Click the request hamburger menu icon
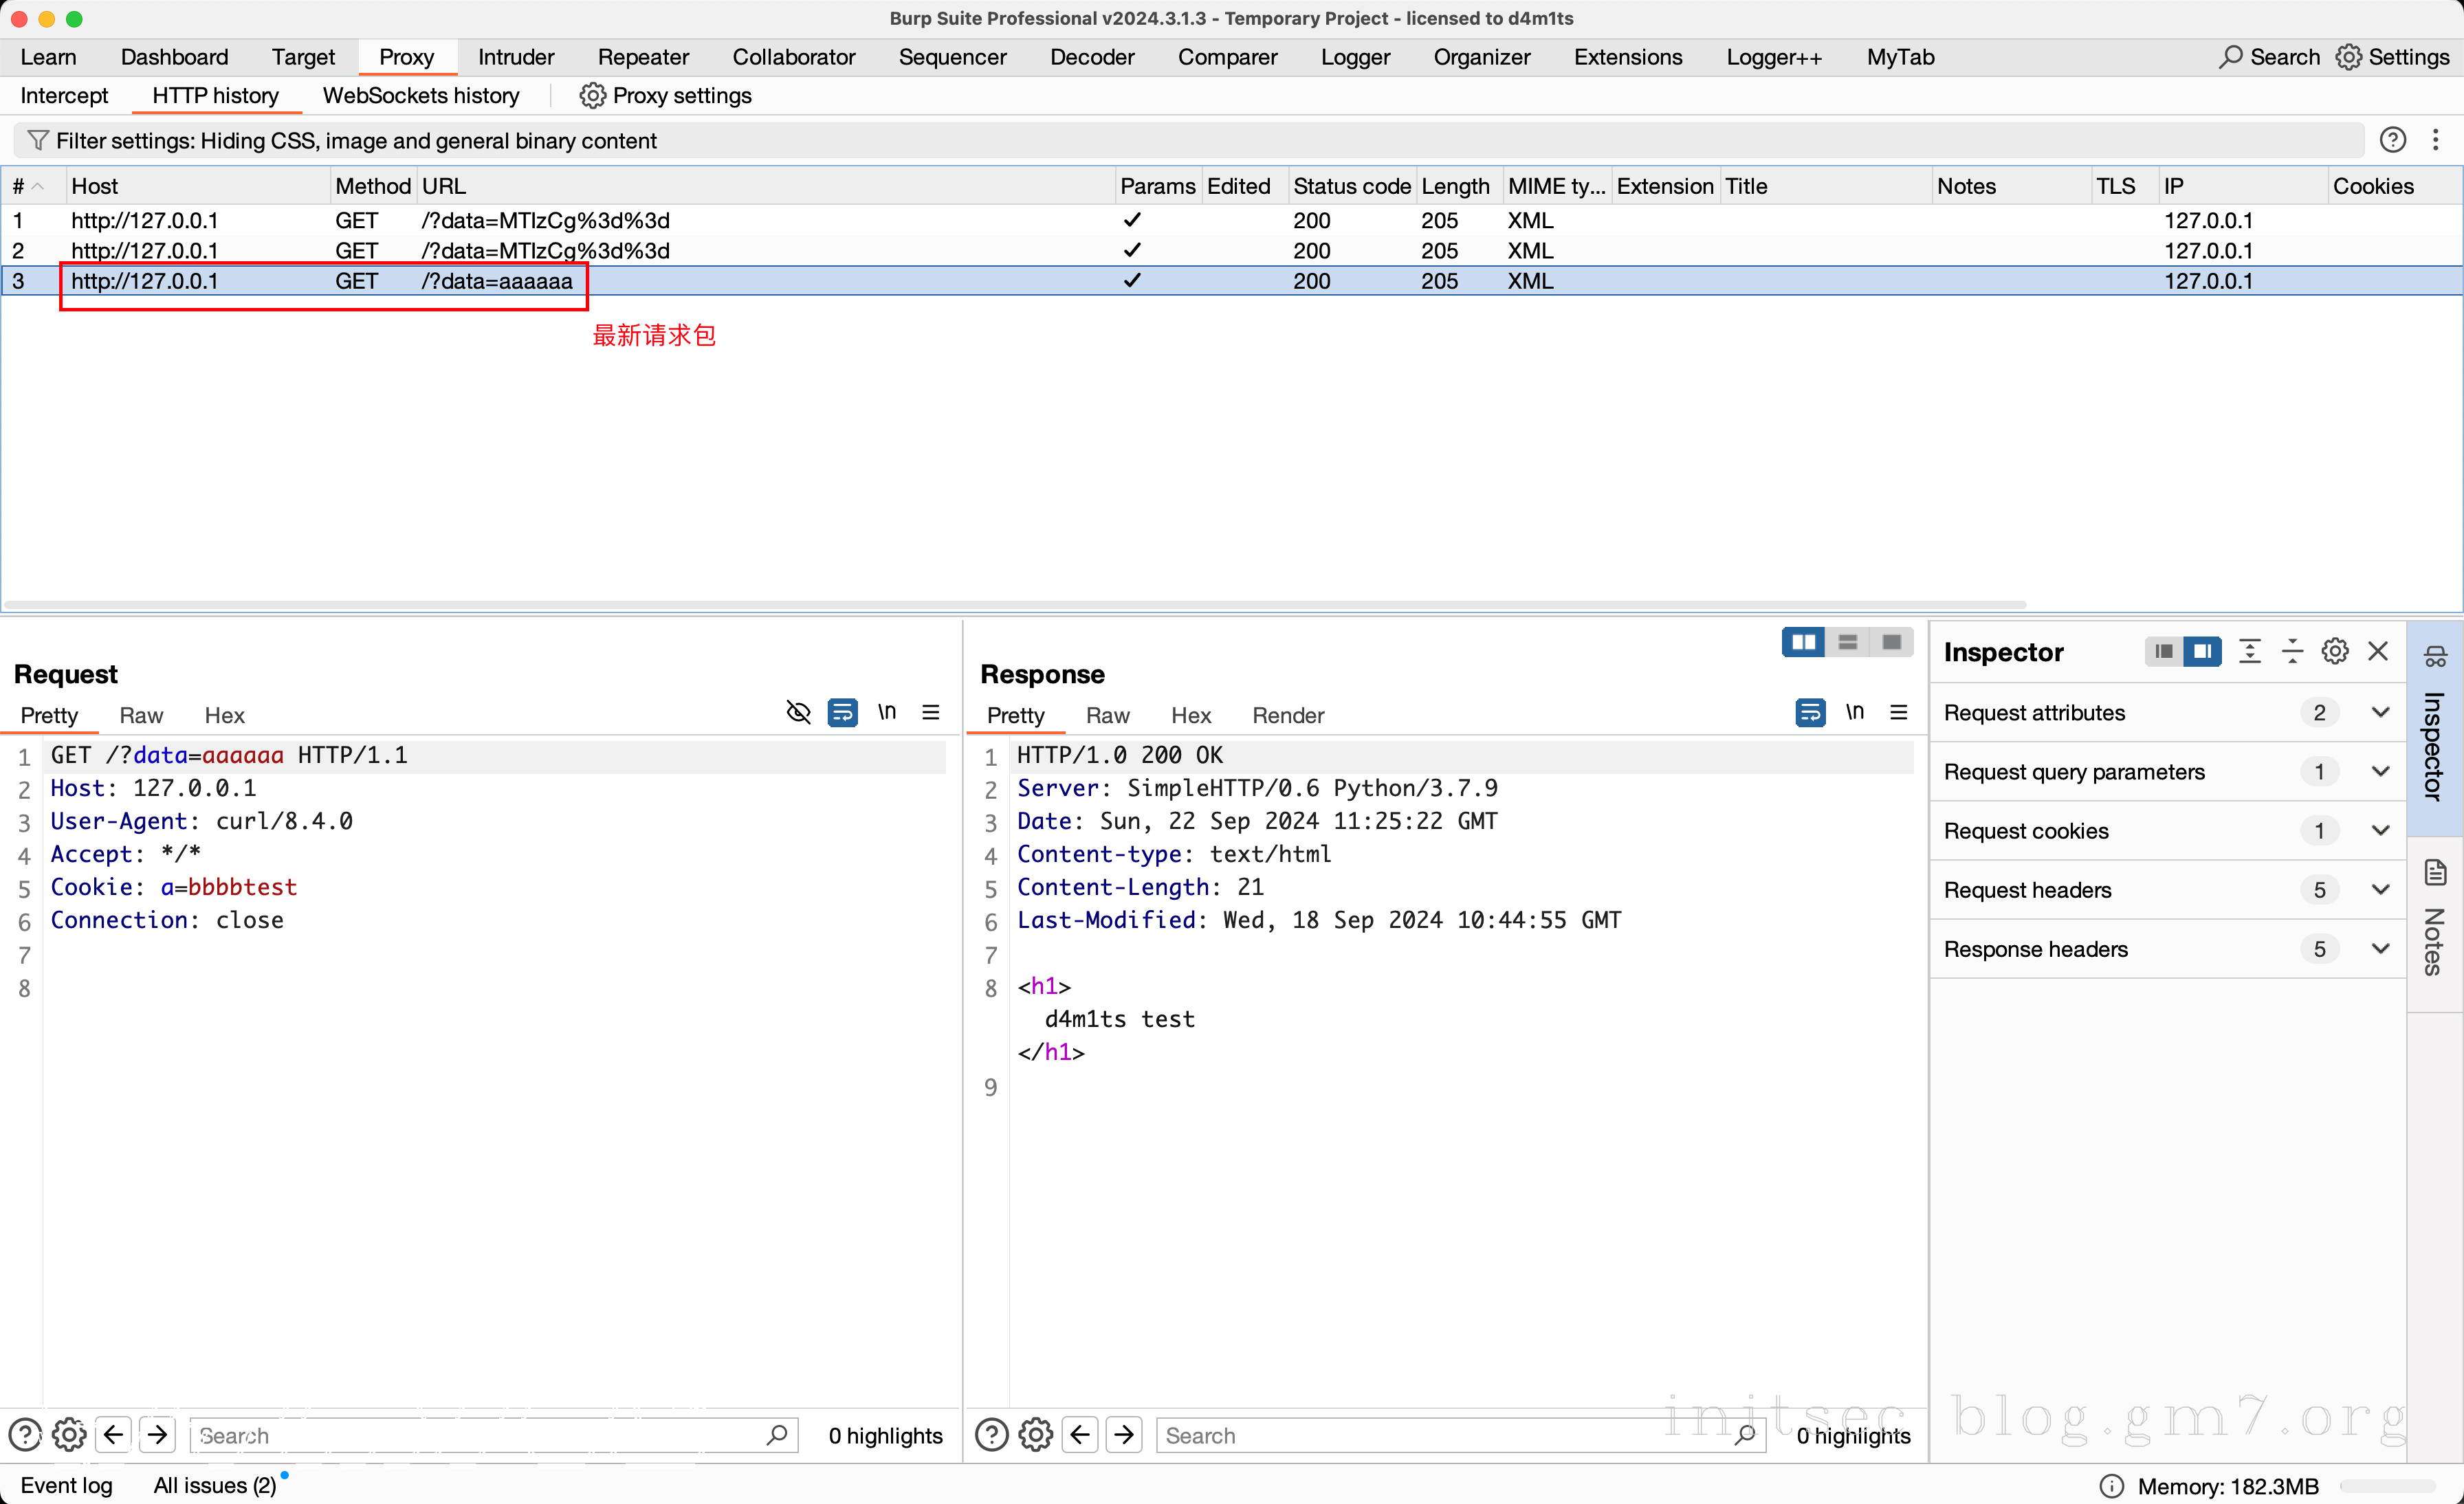2464x1504 pixels. pos(930,712)
